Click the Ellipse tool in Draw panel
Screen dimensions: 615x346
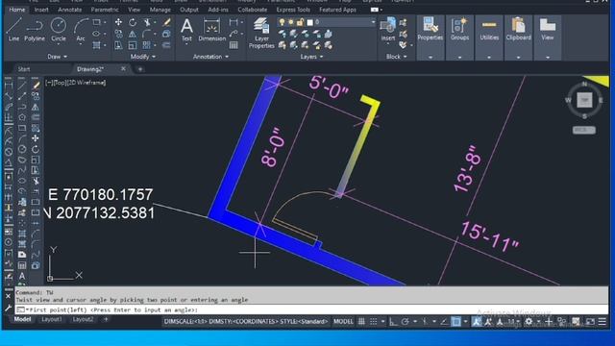pyautogui.click(x=96, y=35)
